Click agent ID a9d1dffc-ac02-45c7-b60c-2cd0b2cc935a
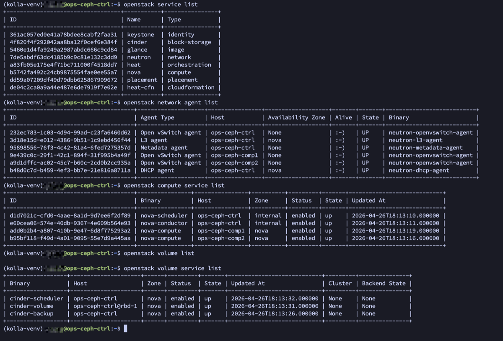This screenshot has height=341, width=503. [x=70, y=163]
